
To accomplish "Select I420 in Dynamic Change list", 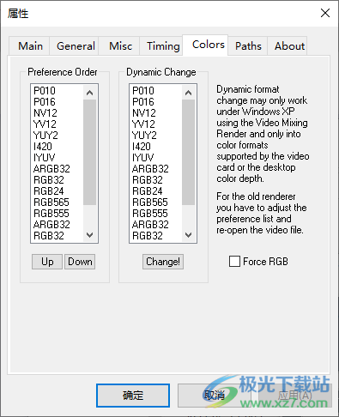I will tap(155, 147).
